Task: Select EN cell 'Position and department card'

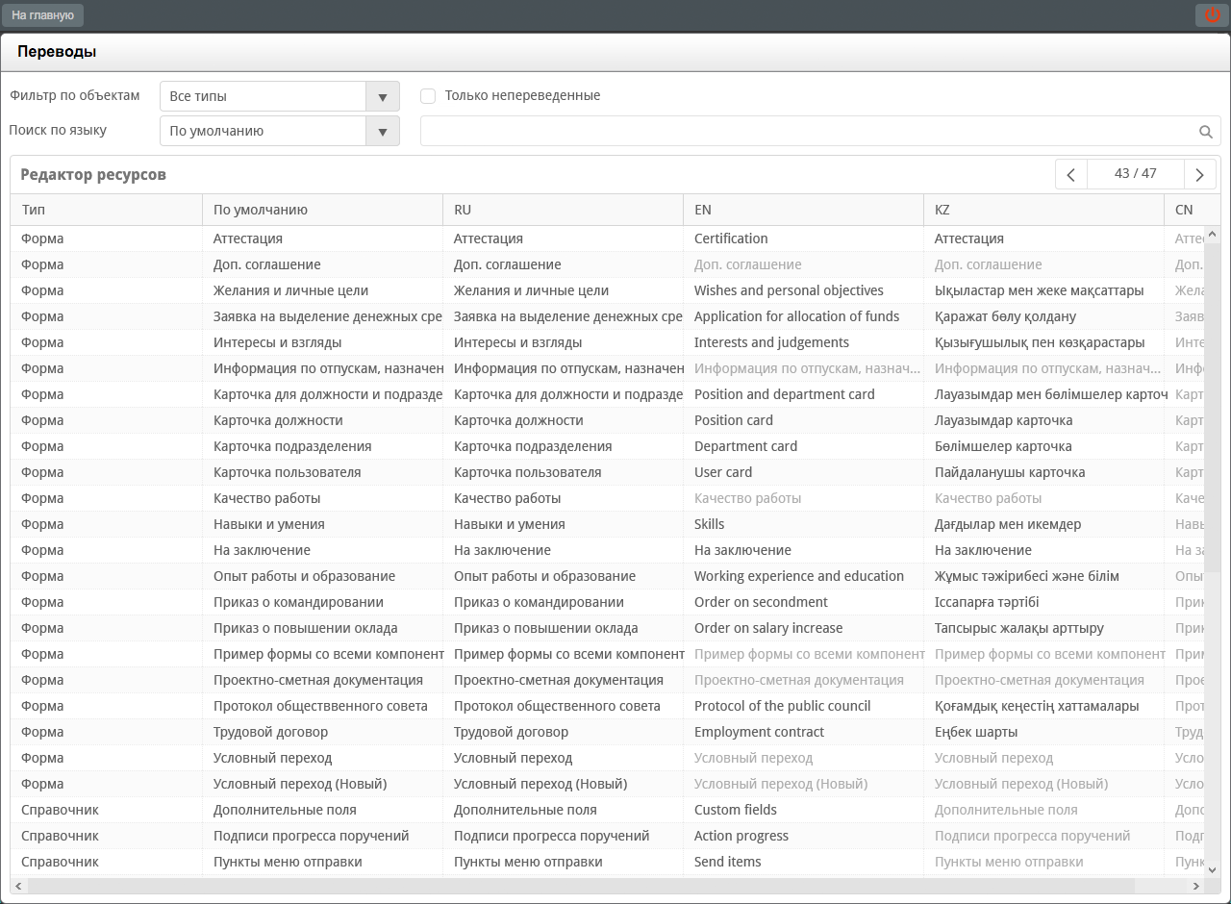Action: coord(804,394)
